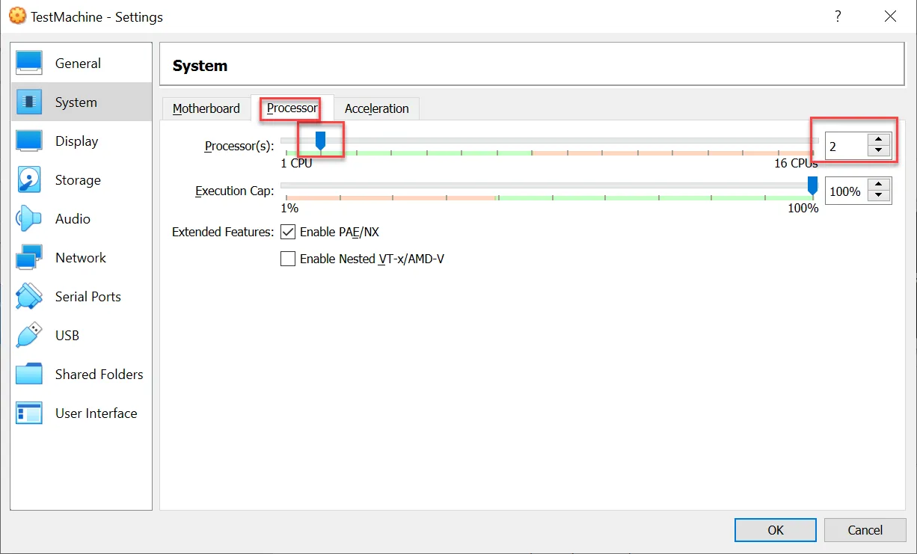
Task: Open the Acceleration tab
Action: tap(376, 108)
